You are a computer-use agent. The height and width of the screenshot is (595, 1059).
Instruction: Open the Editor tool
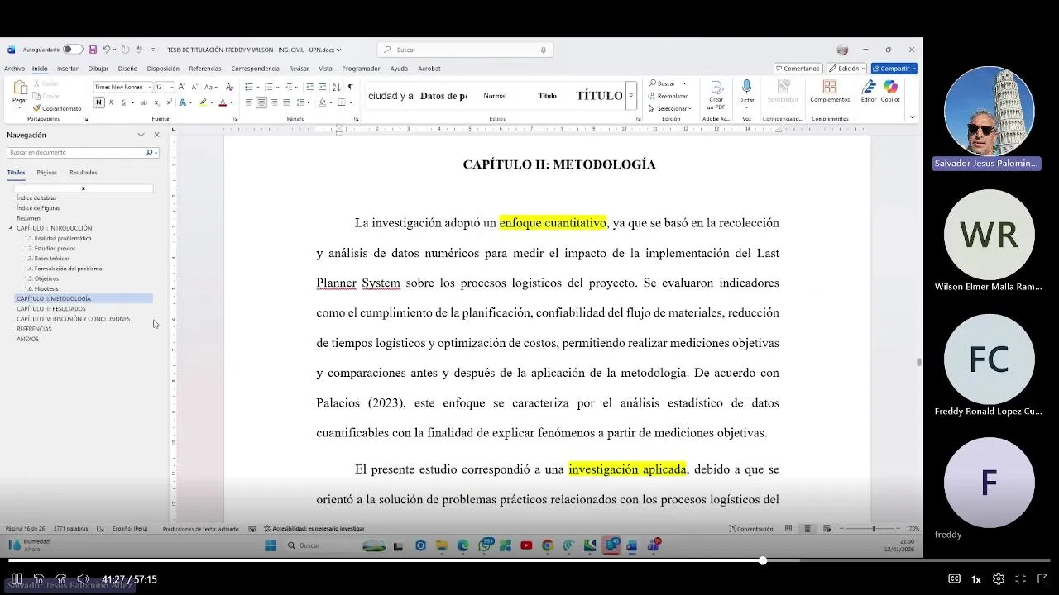pyautogui.click(x=868, y=91)
